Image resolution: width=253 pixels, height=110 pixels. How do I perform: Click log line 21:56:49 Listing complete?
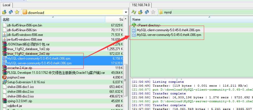coord(158,82)
